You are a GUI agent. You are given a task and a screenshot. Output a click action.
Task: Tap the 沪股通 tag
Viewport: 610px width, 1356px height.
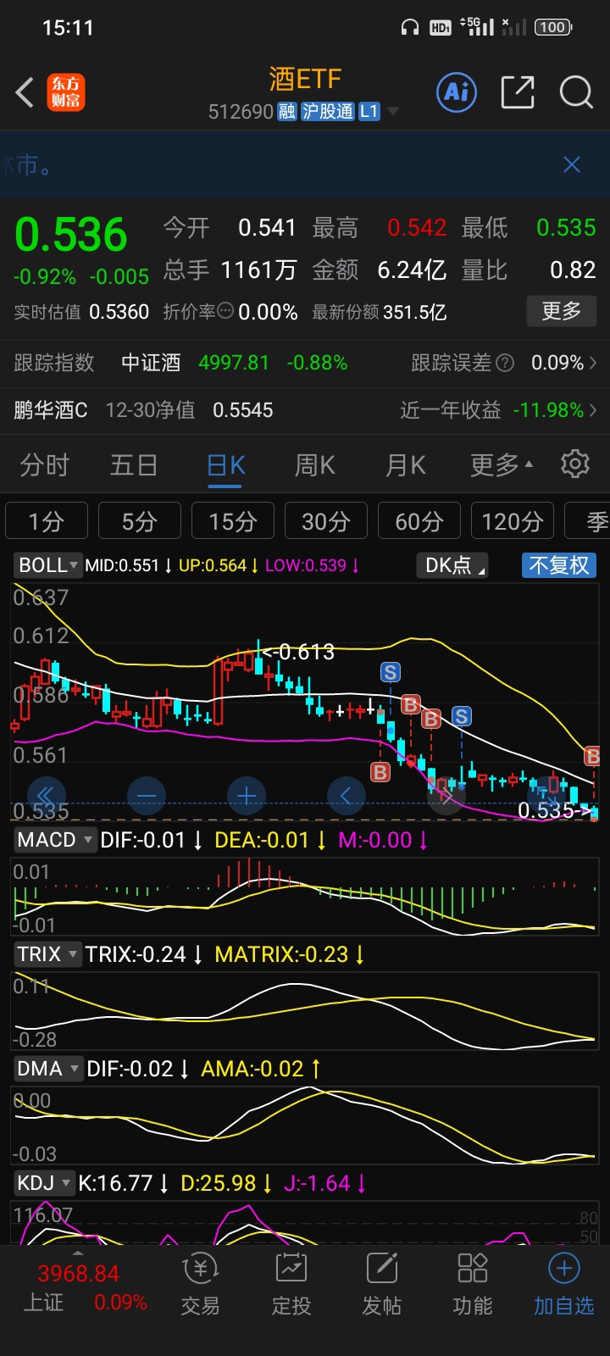[x=327, y=112]
